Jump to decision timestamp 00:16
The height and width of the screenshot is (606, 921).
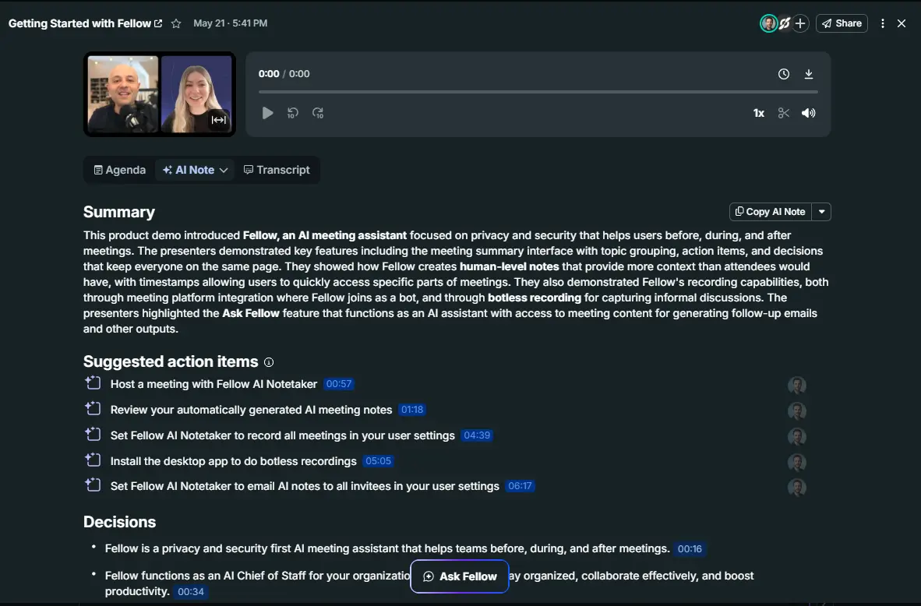coord(690,549)
